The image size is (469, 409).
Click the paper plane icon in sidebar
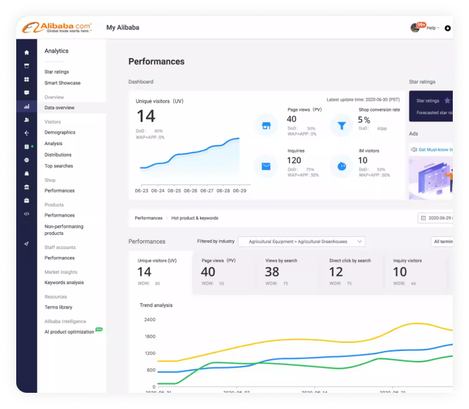click(x=26, y=244)
